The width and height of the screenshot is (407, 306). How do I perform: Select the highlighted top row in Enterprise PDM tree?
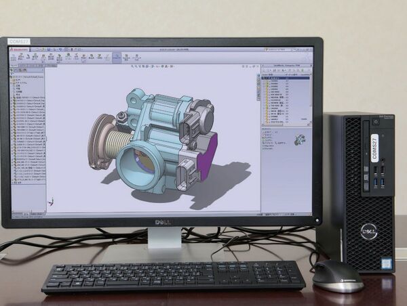pyautogui.click(x=286, y=78)
